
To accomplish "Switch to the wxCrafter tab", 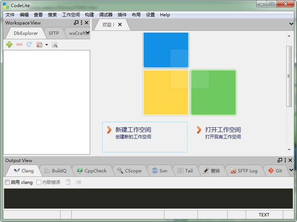I will point(78,33).
